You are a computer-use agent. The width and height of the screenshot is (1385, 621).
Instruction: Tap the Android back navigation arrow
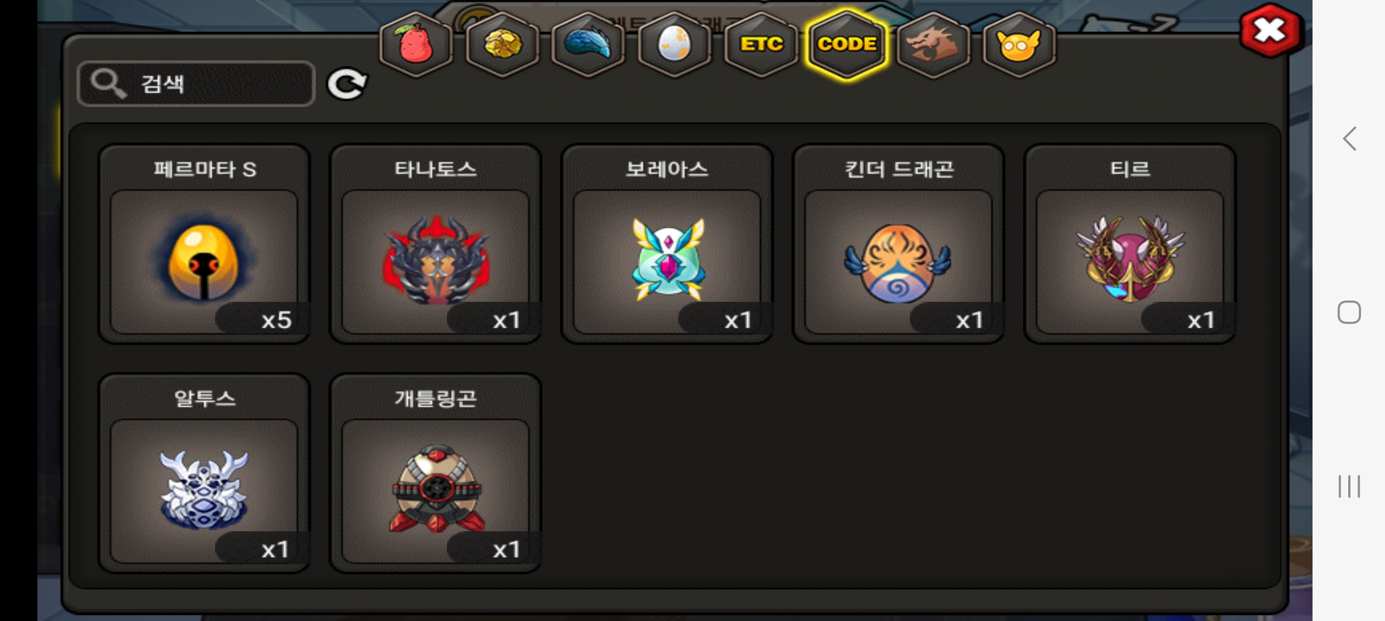[1349, 139]
